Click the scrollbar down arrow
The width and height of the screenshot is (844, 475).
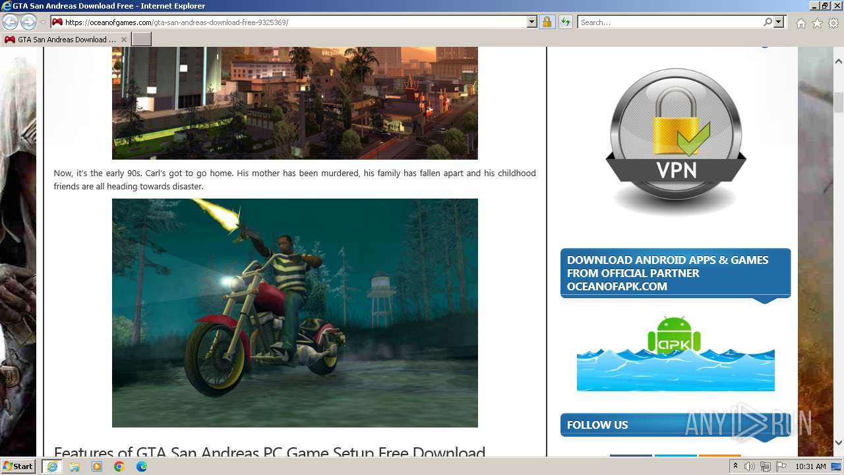click(x=838, y=443)
